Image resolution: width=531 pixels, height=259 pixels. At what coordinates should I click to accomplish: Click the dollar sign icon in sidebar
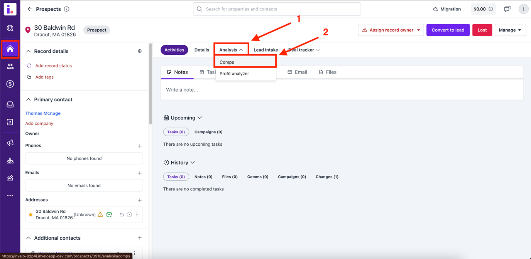(10, 84)
